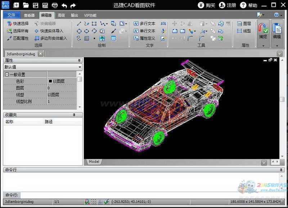Select the hatch fill tool
Viewport: 288px width, 208px height.
click(87, 38)
